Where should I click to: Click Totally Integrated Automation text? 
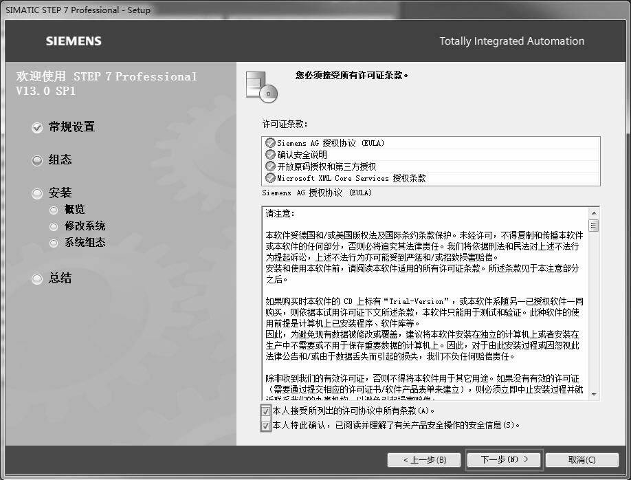coord(512,41)
